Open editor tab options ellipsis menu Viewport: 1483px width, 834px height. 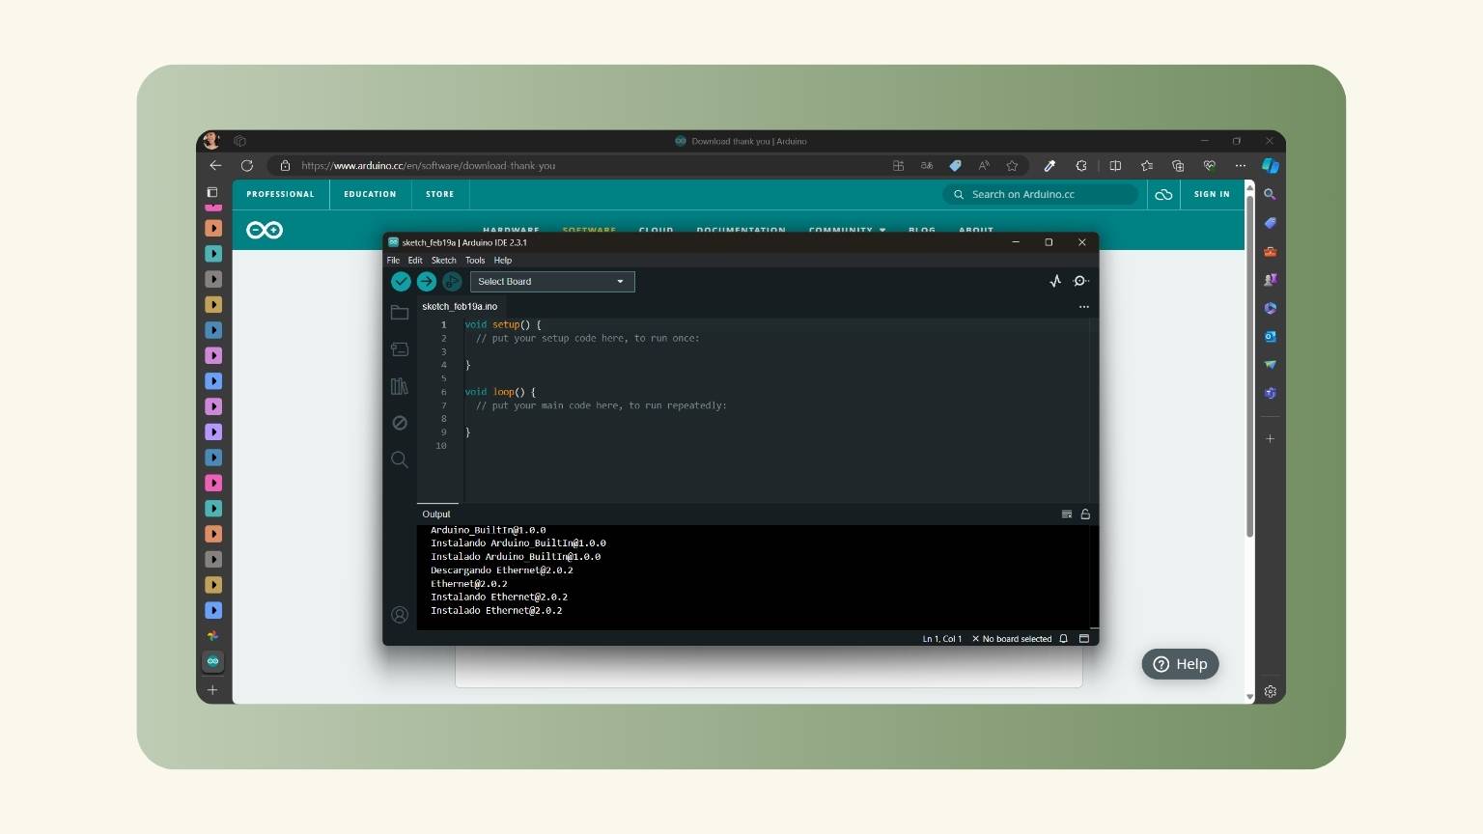click(1084, 307)
